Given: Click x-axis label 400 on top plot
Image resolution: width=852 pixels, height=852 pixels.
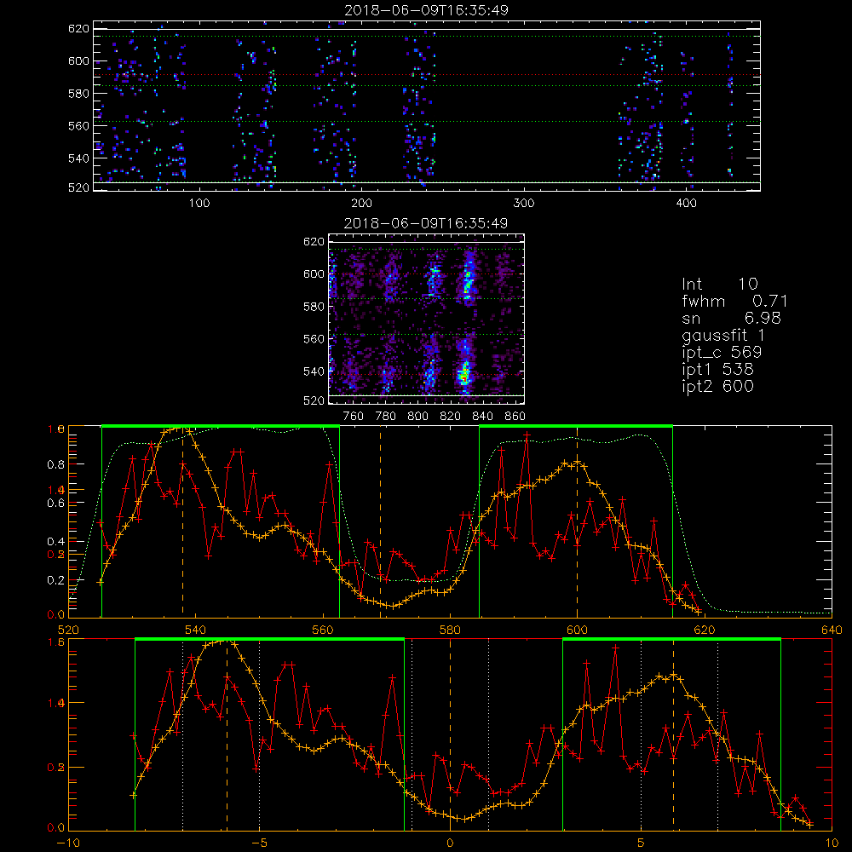Looking at the screenshot, I should click(x=686, y=204).
